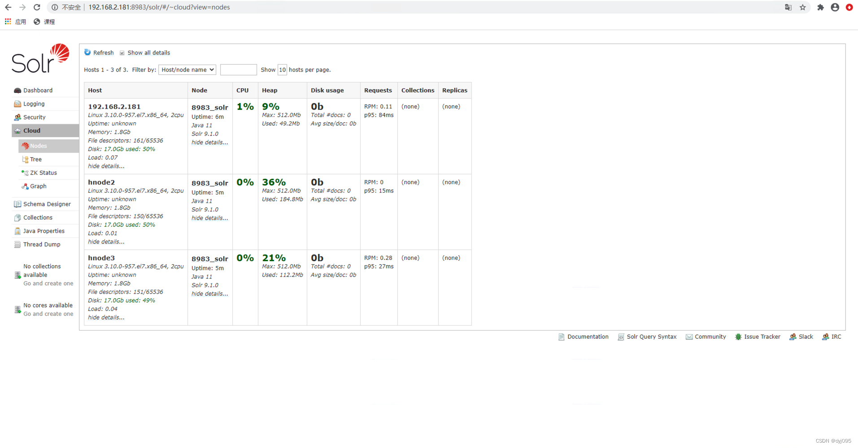Click the hosts per page number field
The height and width of the screenshot is (448, 858).
(x=282, y=70)
